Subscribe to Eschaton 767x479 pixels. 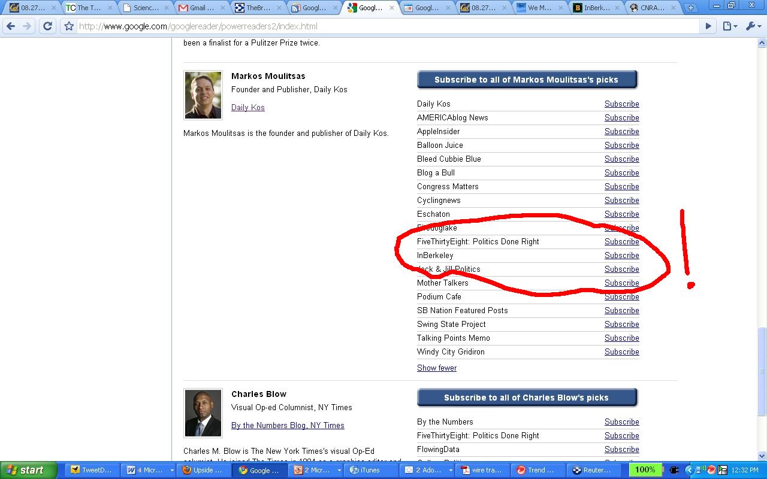click(x=621, y=214)
